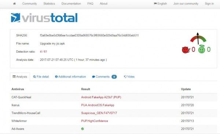Click TrendMicro-HouseCall row name

click(x=26, y=113)
